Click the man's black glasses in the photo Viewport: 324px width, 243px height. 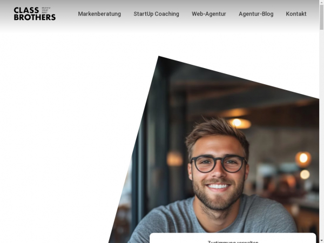[219, 164]
